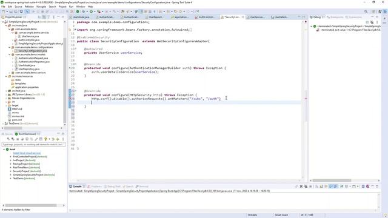Screen dimensions: 388x218
Task: Collapse the local node in Boot Dashboard
Action: click(4, 150)
